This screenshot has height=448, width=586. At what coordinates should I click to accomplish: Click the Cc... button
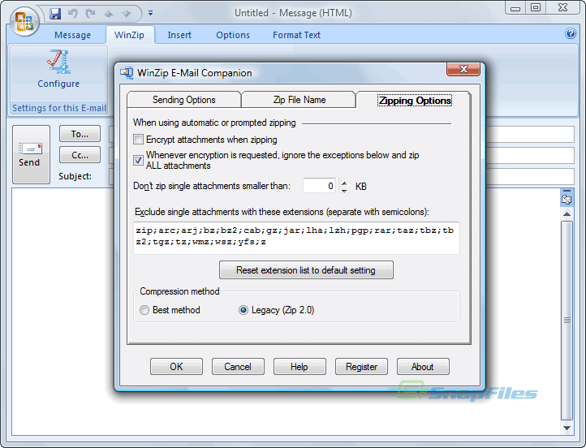[x=80, y=155]
